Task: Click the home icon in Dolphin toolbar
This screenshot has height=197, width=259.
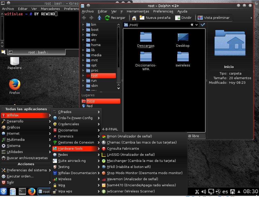Action: (134, 18)
